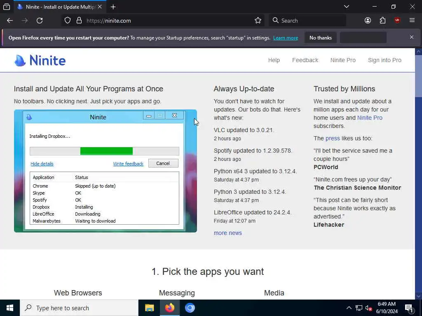Image resolution: width=422 pixels, height=316 pixels.
Task: Open the Firefox hamburger application menu
Action: pos(412,21)
